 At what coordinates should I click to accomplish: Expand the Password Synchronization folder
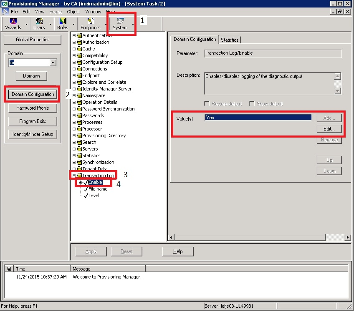click(x=74, y=109)
